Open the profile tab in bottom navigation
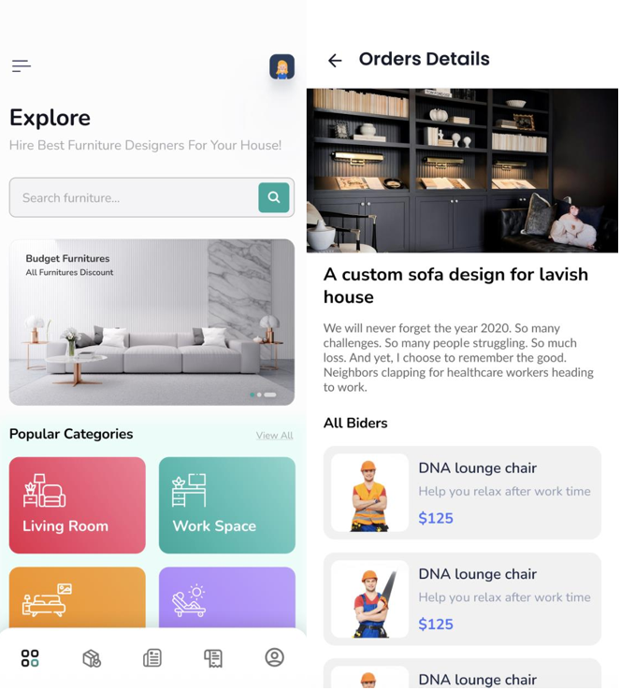 point(274,657)
